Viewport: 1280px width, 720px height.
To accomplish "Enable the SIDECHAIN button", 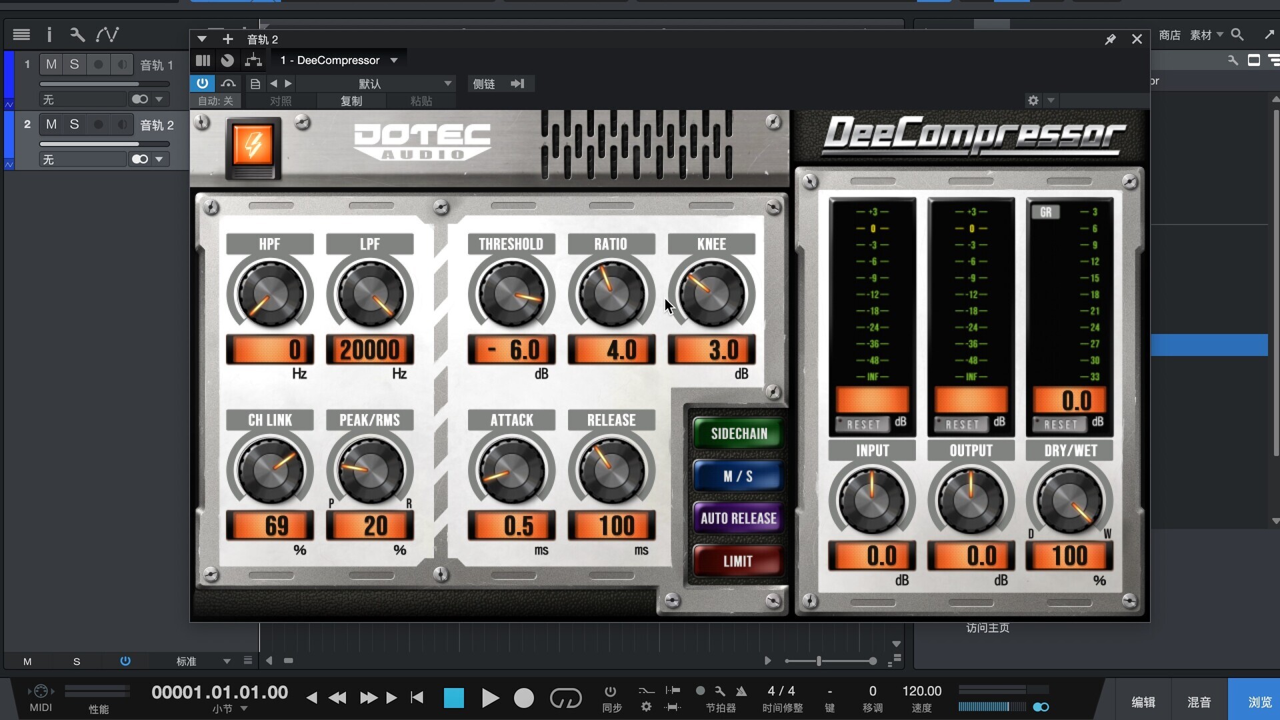I will coord(739,434).
